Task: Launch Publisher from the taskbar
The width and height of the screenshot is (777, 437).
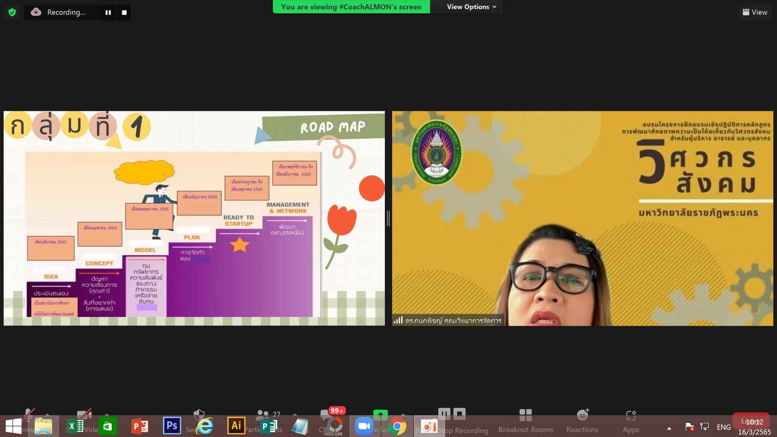Action: click(x=268, y=426)
